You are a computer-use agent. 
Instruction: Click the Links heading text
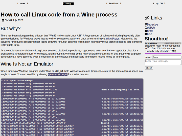156,18
